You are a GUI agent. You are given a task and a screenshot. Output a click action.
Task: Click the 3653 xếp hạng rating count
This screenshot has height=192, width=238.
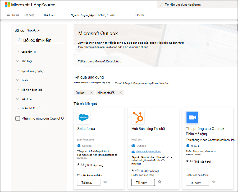click(x=94, y=165)
